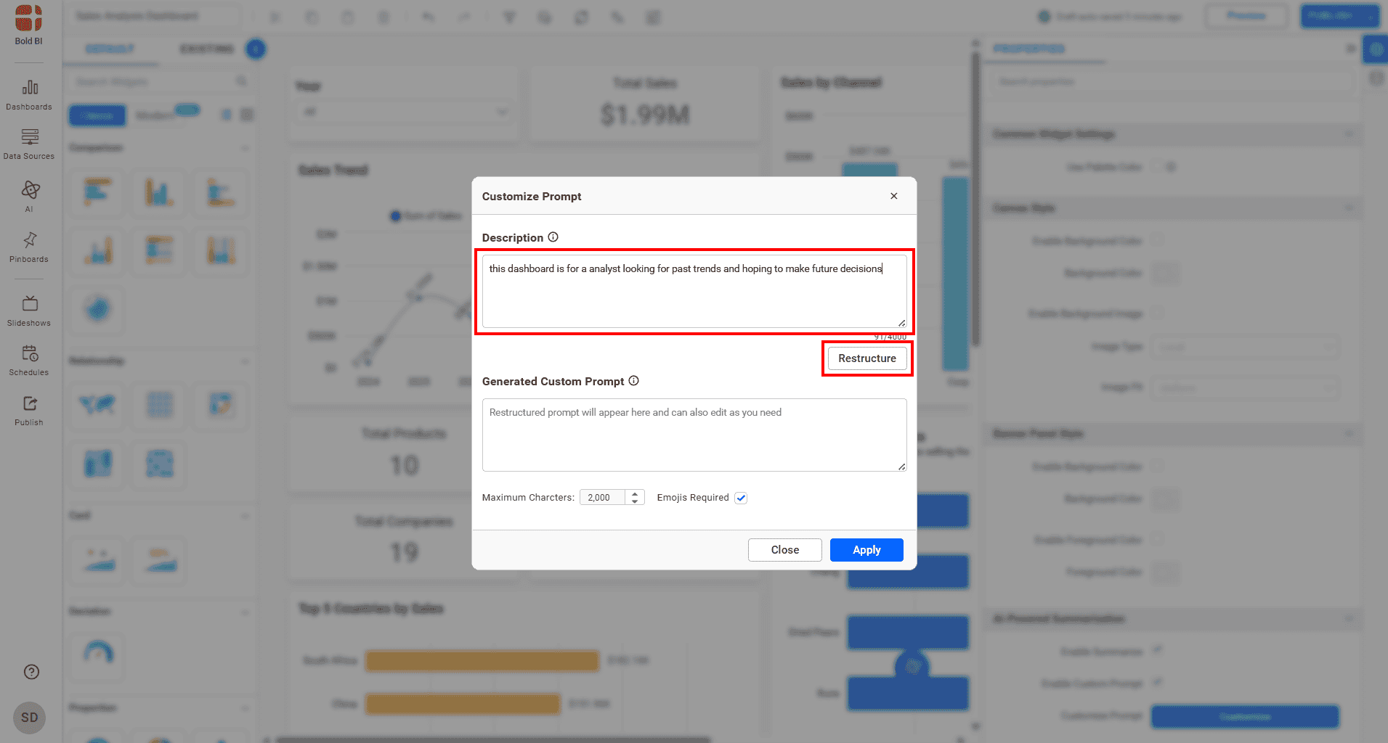Viewport: 1388px width, 743px height.
Task: Click the blue round icon beside EXISTING
Action: [256, 49]
